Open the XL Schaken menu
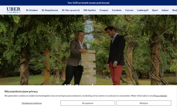 pyautogui.click(x=32, y=10)
